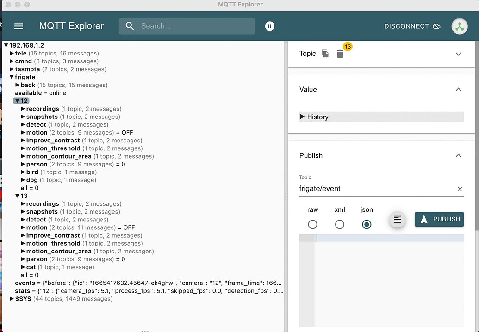
Task: Pause the incoming message stream
Action: click(270, 26)
